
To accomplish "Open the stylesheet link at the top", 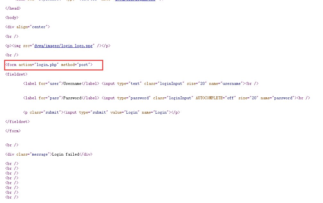I will pyautogui.click(x=135, y=0).
